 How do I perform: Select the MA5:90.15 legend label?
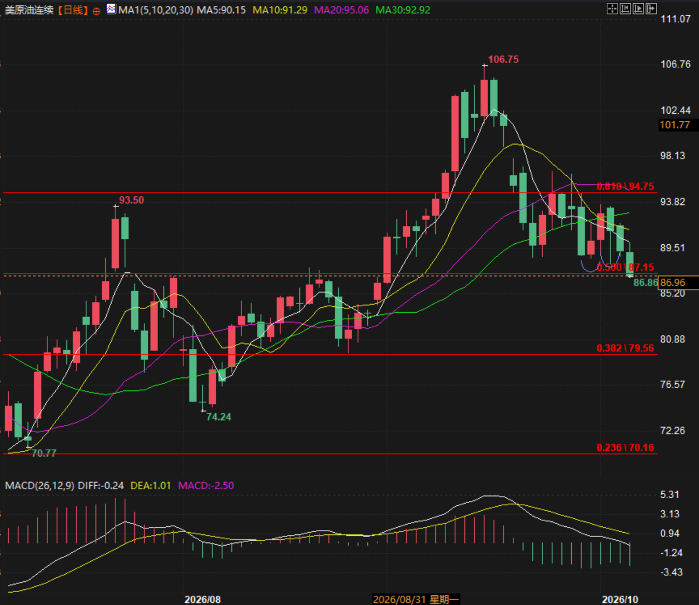[x=221, y=10]
